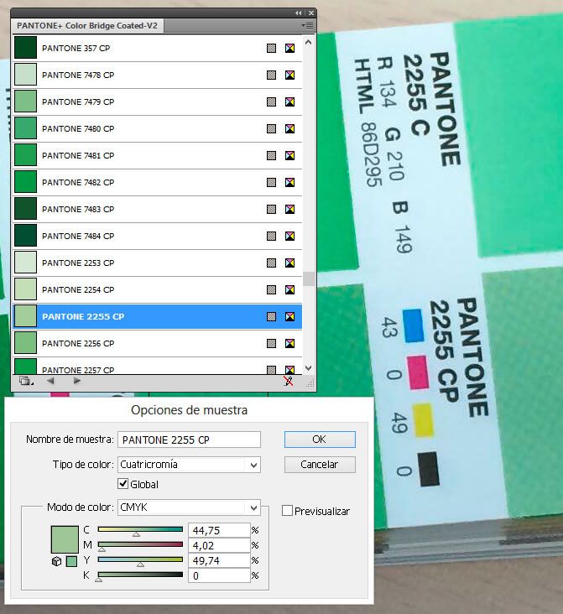563x614 pixels.
Task: Select the PANTONE 7482 CP color swatch
Action: click(x=25, y=182)
